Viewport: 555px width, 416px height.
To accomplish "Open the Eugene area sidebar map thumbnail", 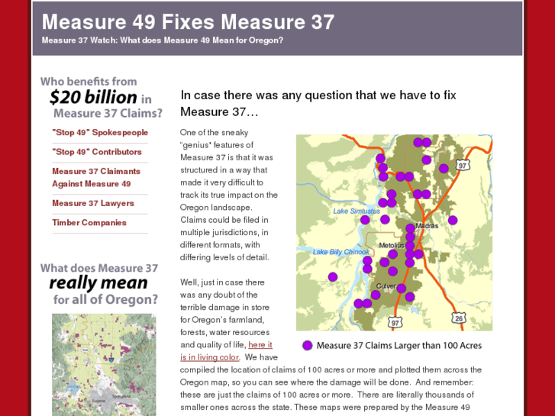I will click(x=104, y=365).
